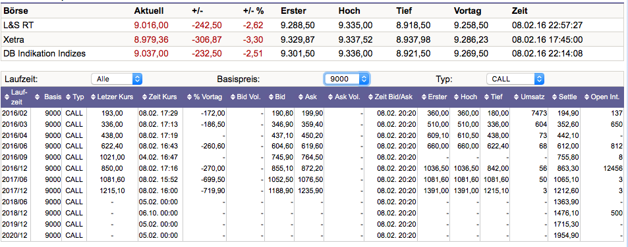Click the Ask column header

[311, 97]
